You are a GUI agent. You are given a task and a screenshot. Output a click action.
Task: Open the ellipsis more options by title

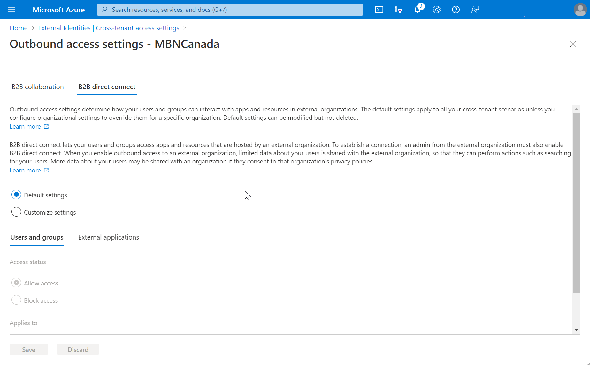235,44
